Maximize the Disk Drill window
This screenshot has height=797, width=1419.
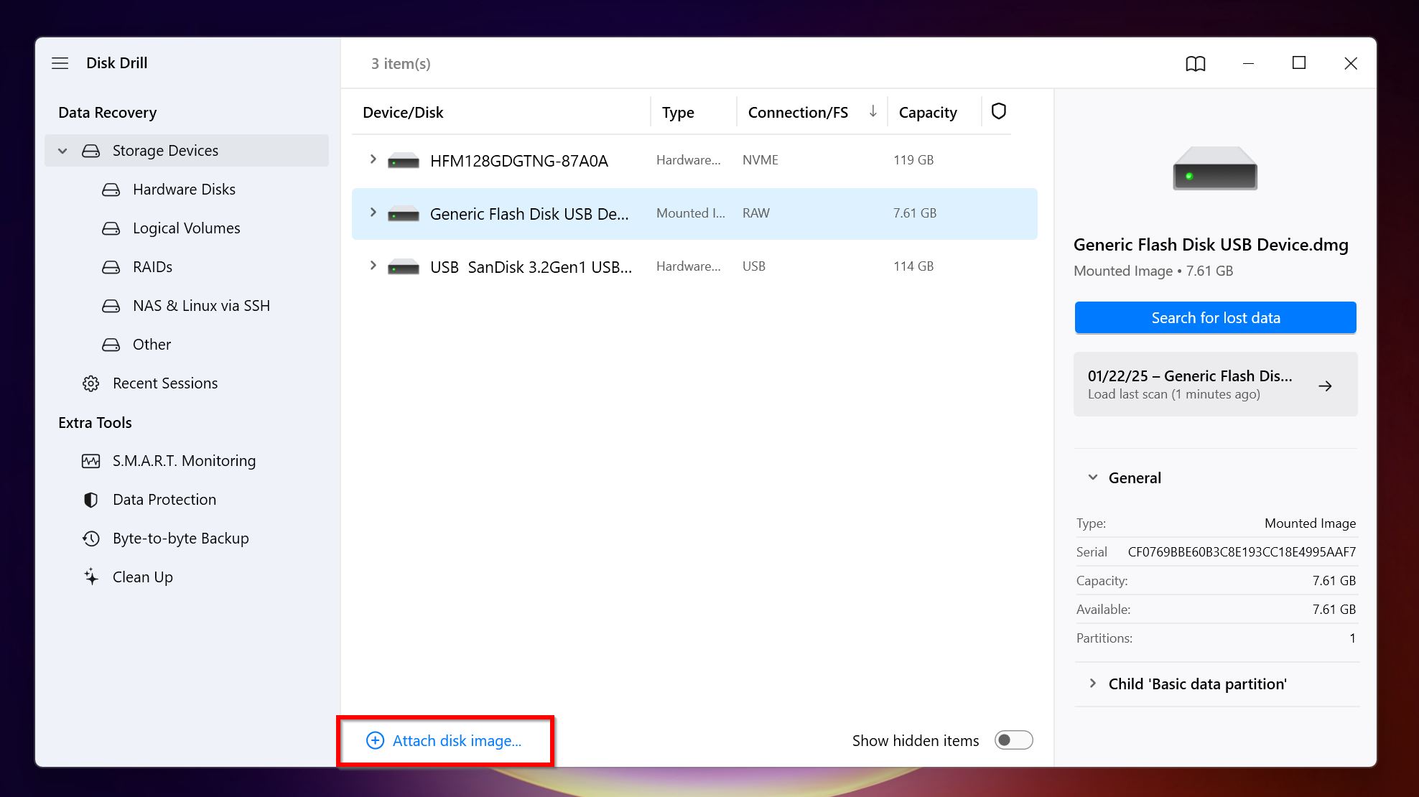[x=1298, y=63]
